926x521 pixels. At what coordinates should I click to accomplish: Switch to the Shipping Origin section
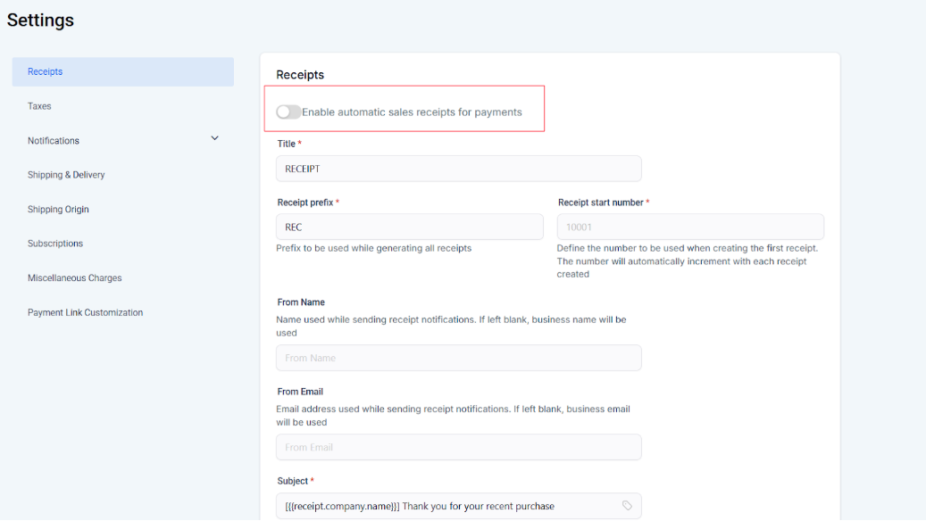(x=58, y=210)
